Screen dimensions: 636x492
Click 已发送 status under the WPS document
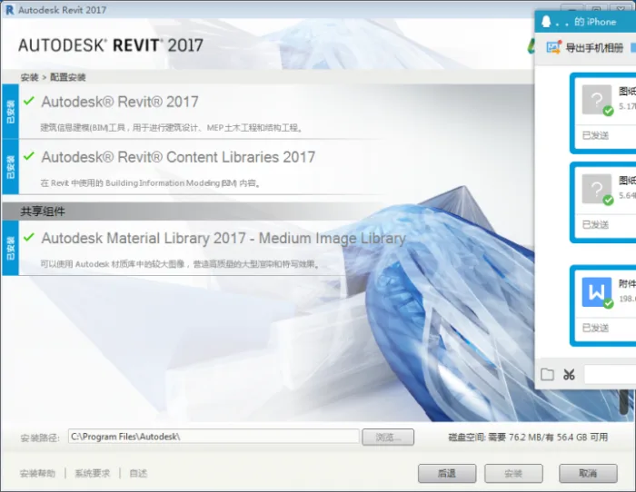point(595,328)
